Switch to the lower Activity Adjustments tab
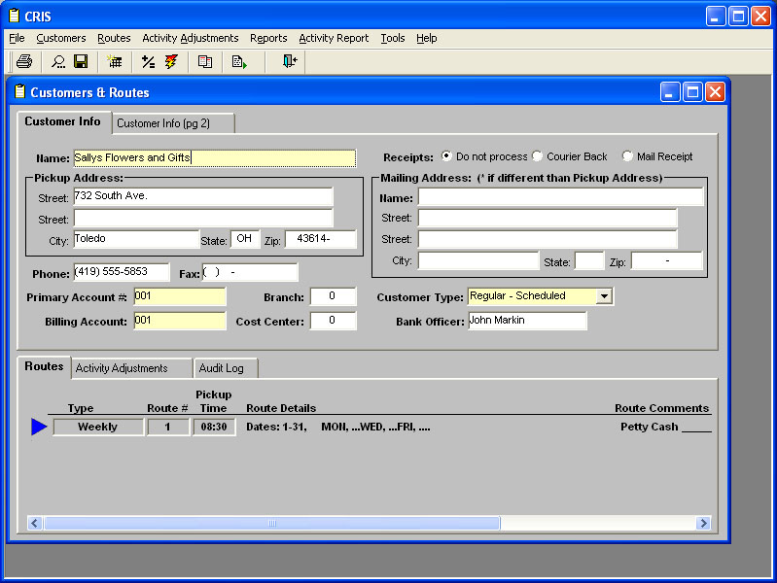 pos(131,368)
